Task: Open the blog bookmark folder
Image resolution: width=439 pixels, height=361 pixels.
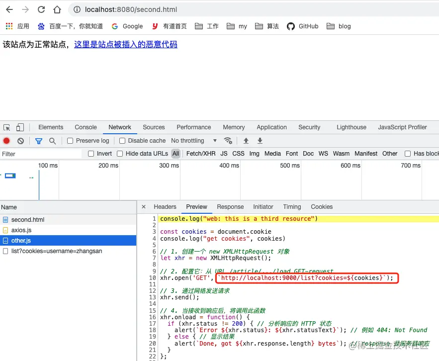Action: pos(339,26)
